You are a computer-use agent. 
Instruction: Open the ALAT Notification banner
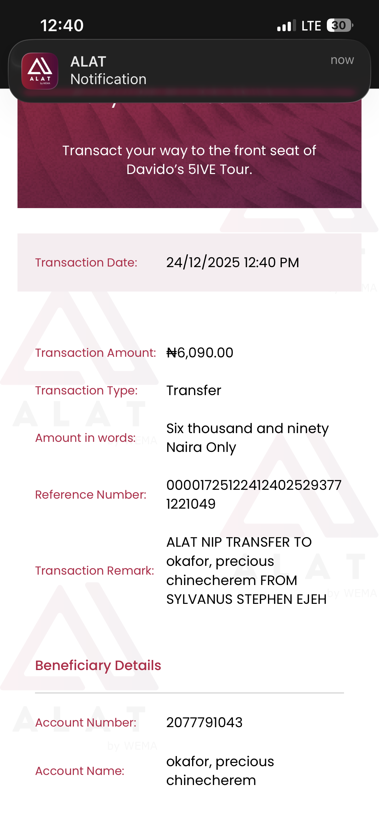pos(189,71)
